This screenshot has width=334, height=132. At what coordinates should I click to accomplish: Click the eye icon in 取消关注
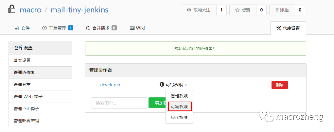pyautogui.click(x=189, y=10)
